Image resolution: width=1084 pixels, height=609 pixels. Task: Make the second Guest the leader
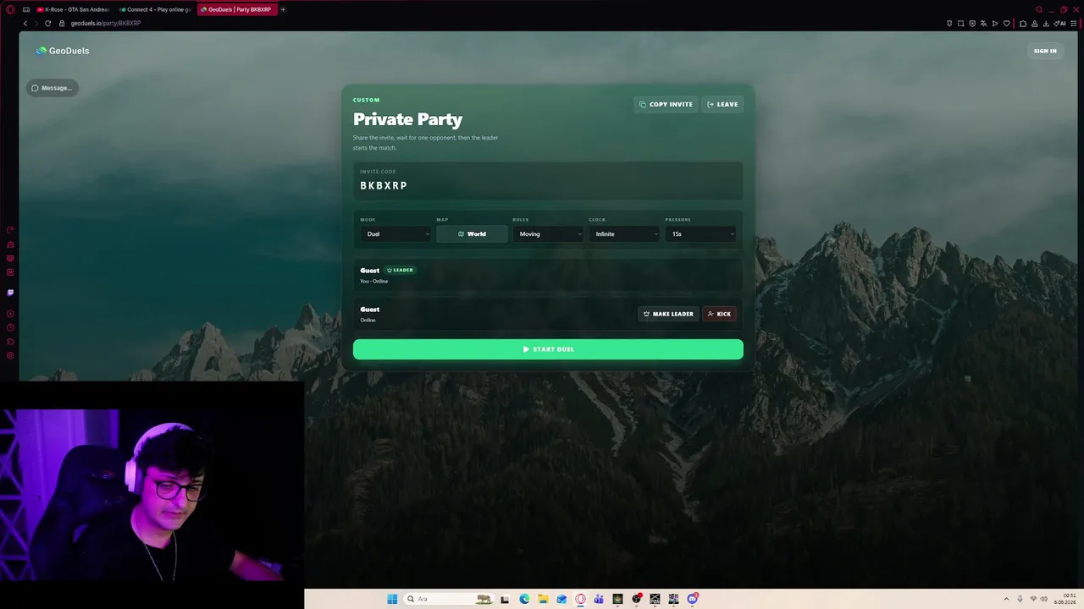668,314
